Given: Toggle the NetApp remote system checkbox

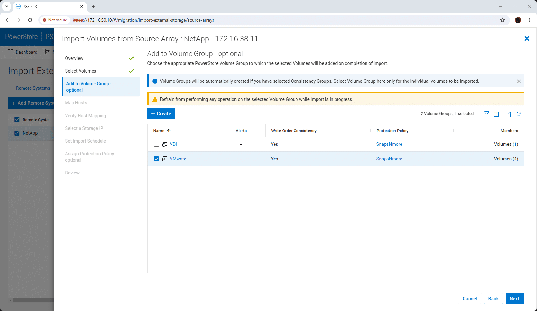Looking at the screenshot, I should click(x=17, y=133).
